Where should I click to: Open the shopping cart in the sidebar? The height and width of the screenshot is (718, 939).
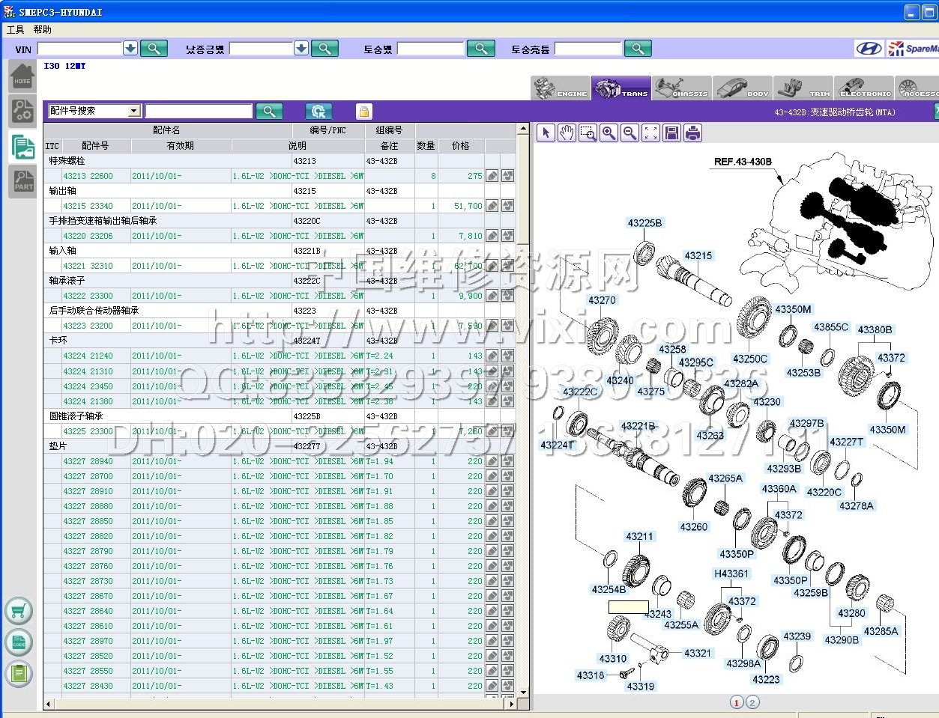pos(19,611)
